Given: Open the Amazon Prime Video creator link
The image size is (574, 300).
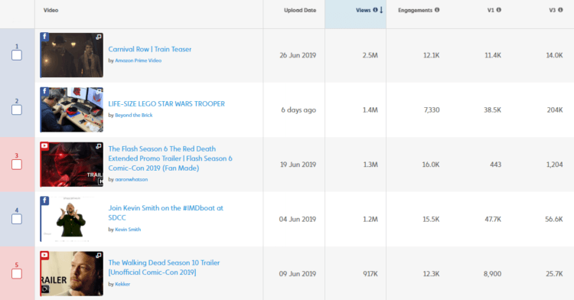Looking at the screenshot, I should 138,60.
